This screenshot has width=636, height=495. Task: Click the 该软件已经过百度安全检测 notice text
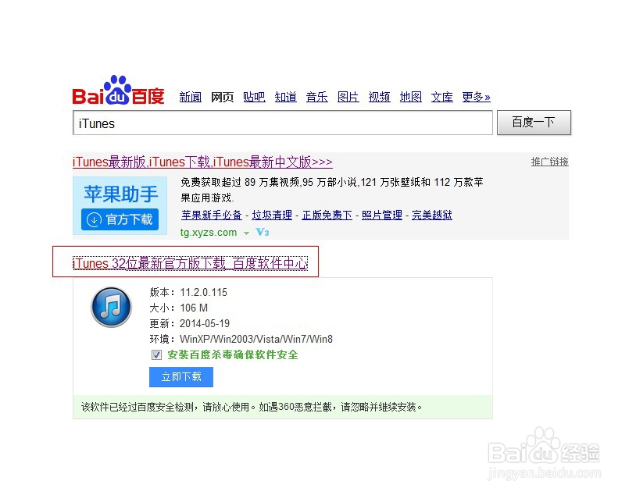[252, 407]
